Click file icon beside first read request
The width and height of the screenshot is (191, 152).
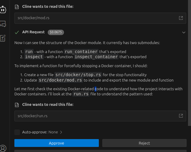pos(17,6)
